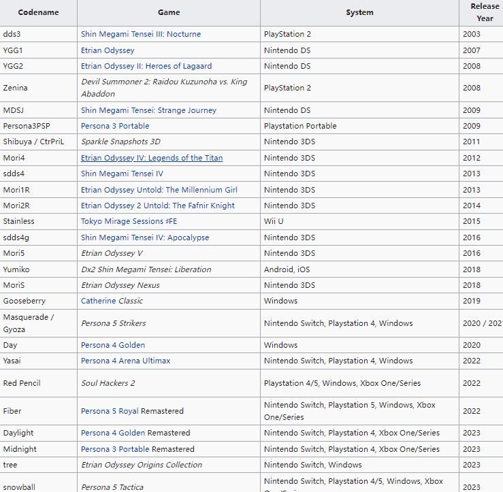Open the Etrian Odyssey link in YGG1 row
This screenshot has width=503, height=492.
tap(108, 50)
